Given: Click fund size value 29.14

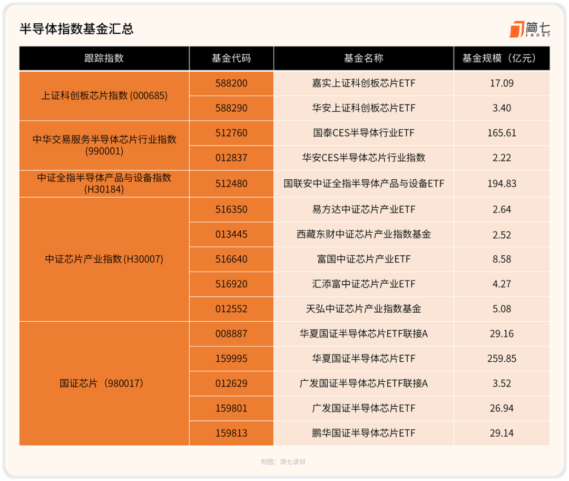Looking at the screenshot, I should (x=502, y=434).
